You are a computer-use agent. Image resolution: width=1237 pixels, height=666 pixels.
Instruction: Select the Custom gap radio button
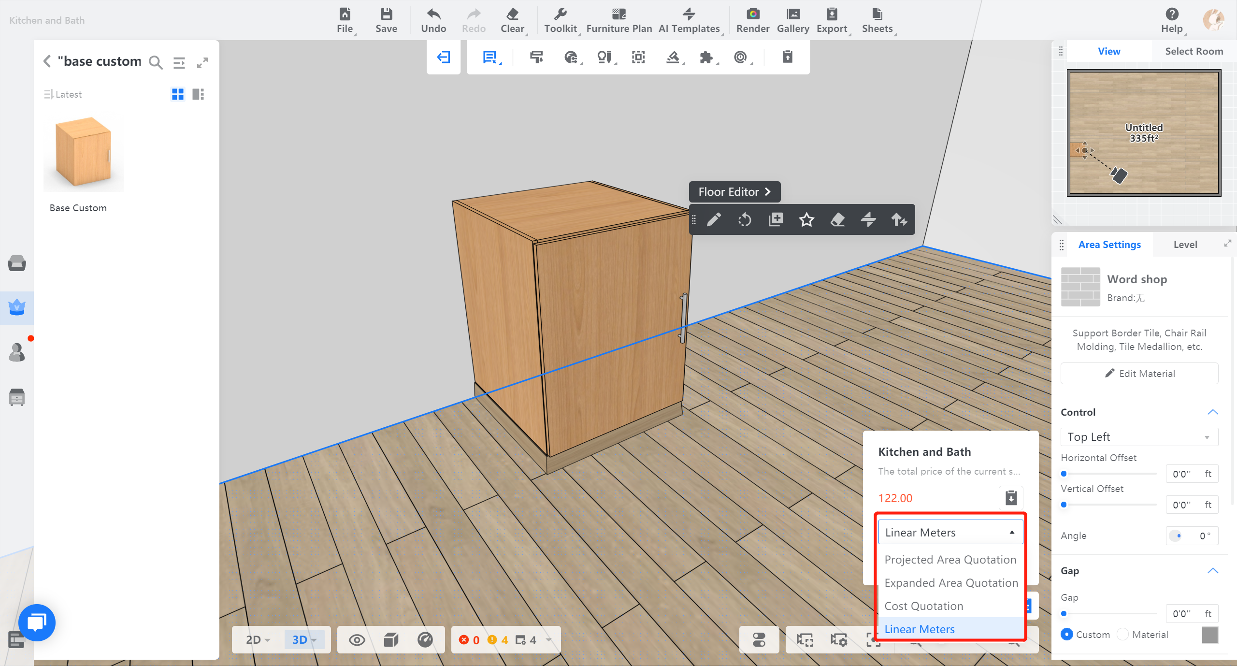coord(1067,634)
